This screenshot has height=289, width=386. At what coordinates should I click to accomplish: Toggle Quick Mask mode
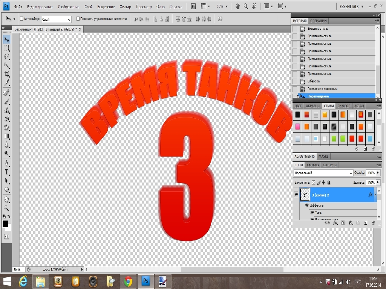(7, 236)
